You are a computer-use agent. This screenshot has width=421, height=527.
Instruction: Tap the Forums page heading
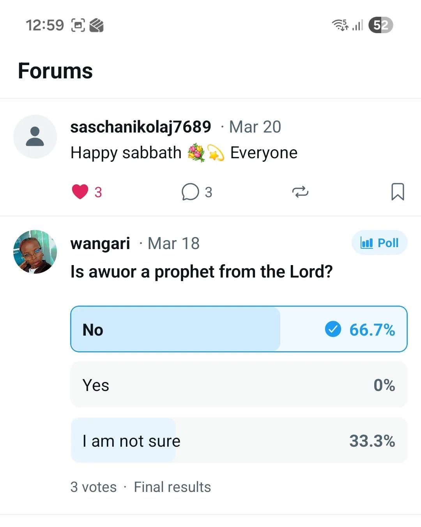55,71
